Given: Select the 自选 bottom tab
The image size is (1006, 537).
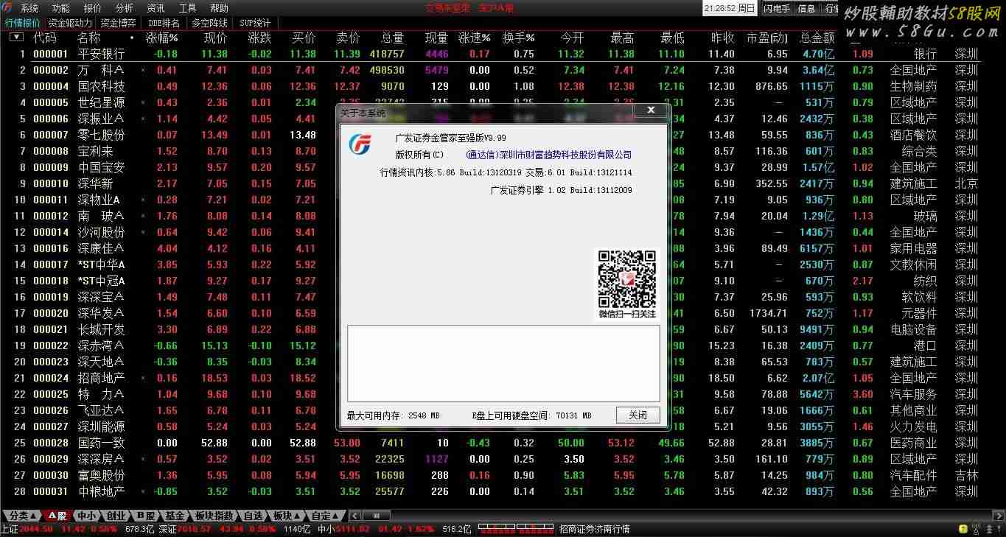Looking at the screenshot, I should 253,516.
